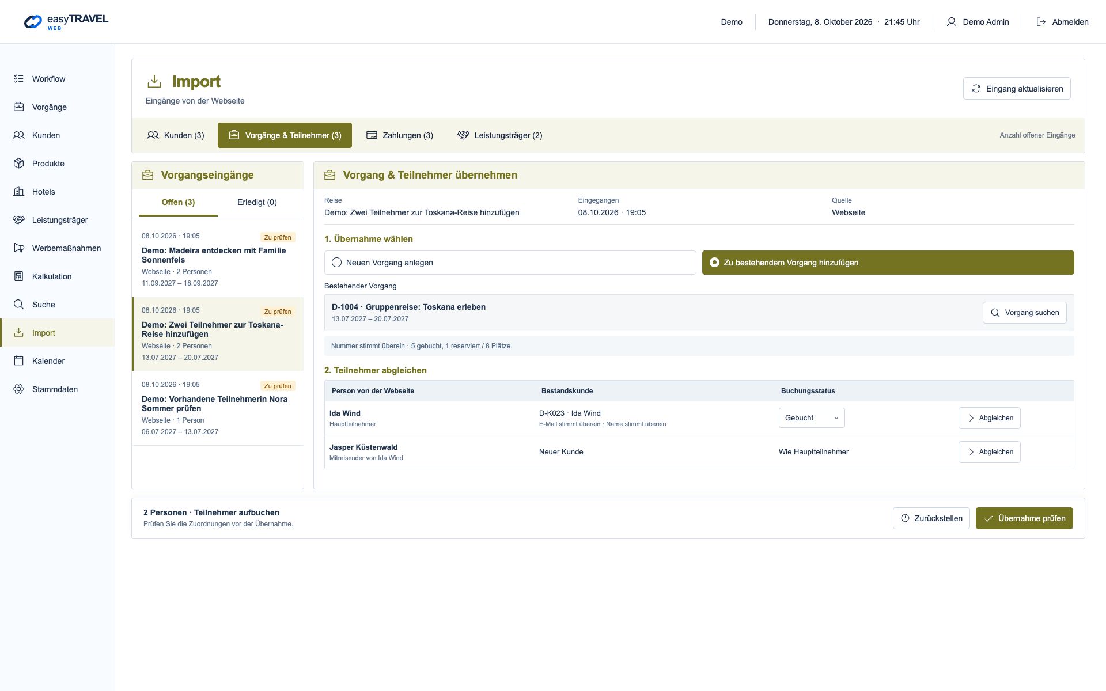Click the Kunden people icon in sidebar
The height and width of the screenshot is (691, 1106).
[18, 135]
